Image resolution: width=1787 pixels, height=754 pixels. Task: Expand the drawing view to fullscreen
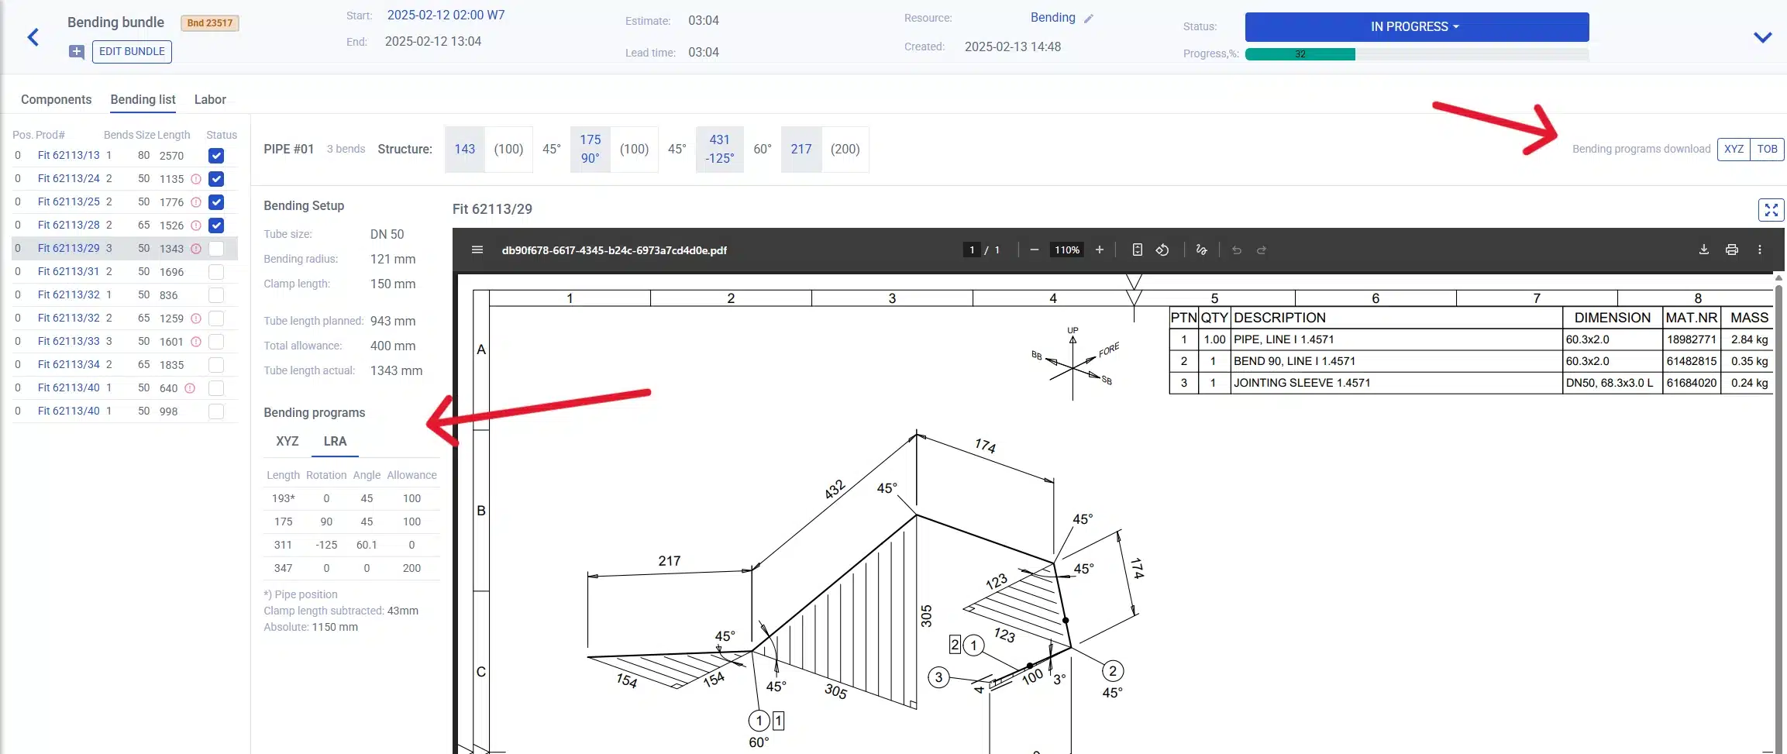click(1770, 209)
